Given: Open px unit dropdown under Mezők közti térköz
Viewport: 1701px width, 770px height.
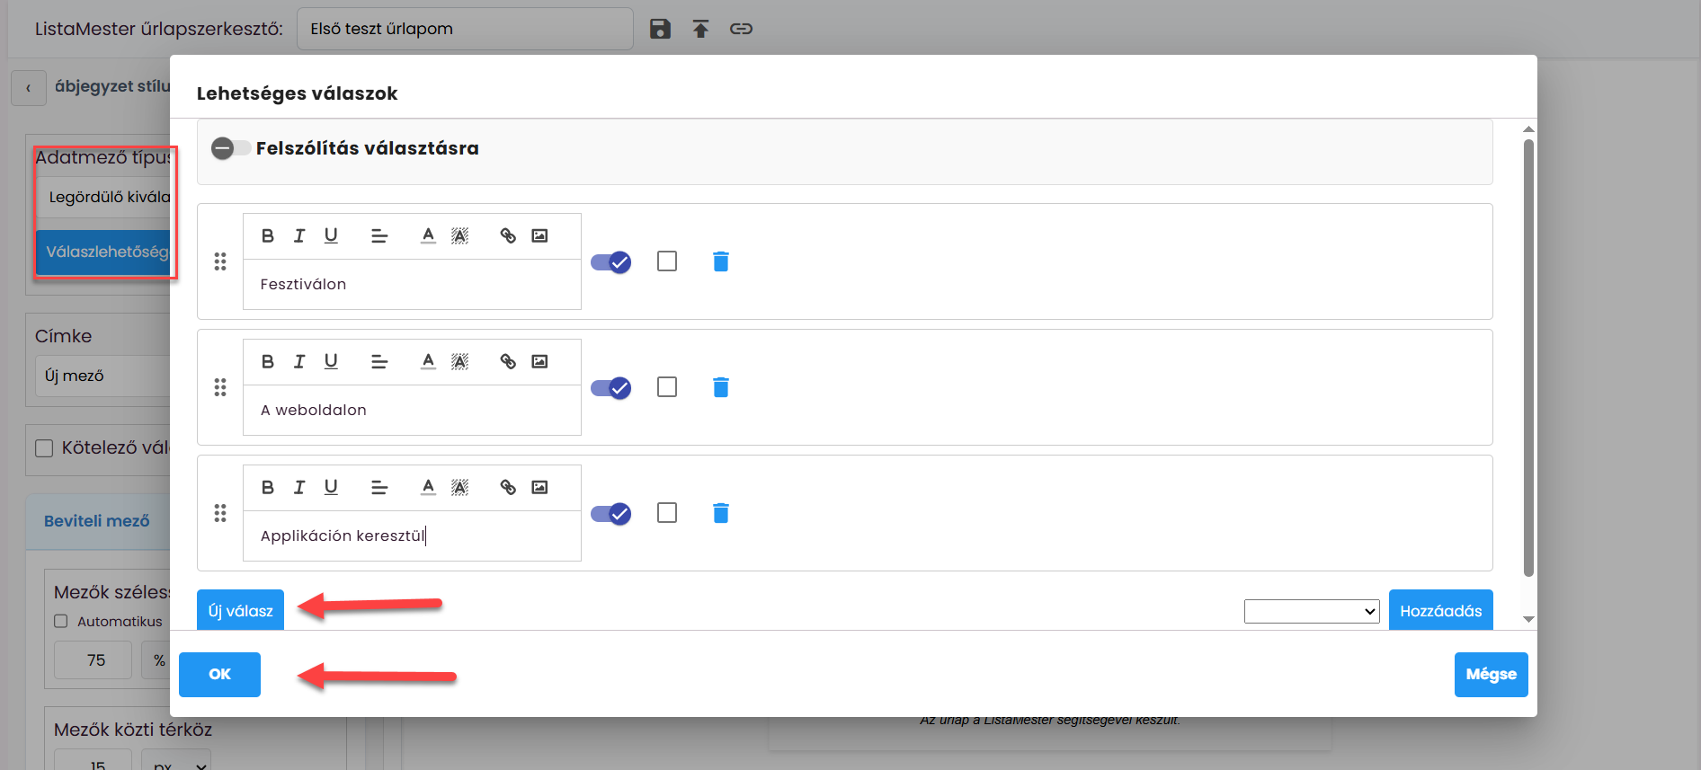Looking at the screenshot, I should (176, 759).
